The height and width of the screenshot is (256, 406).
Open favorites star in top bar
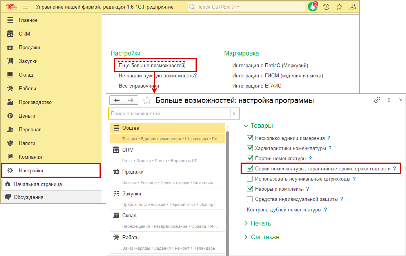[339, 7]
